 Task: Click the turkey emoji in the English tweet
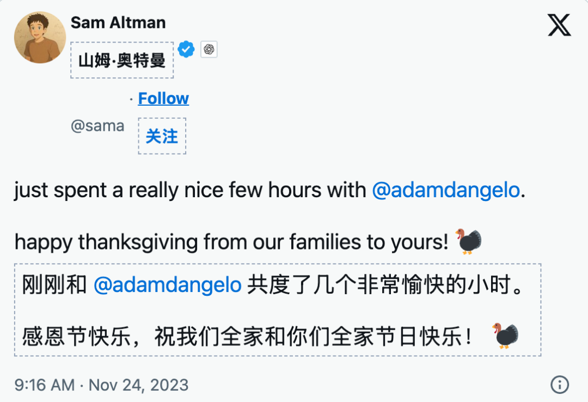click(x=468, y=241)
